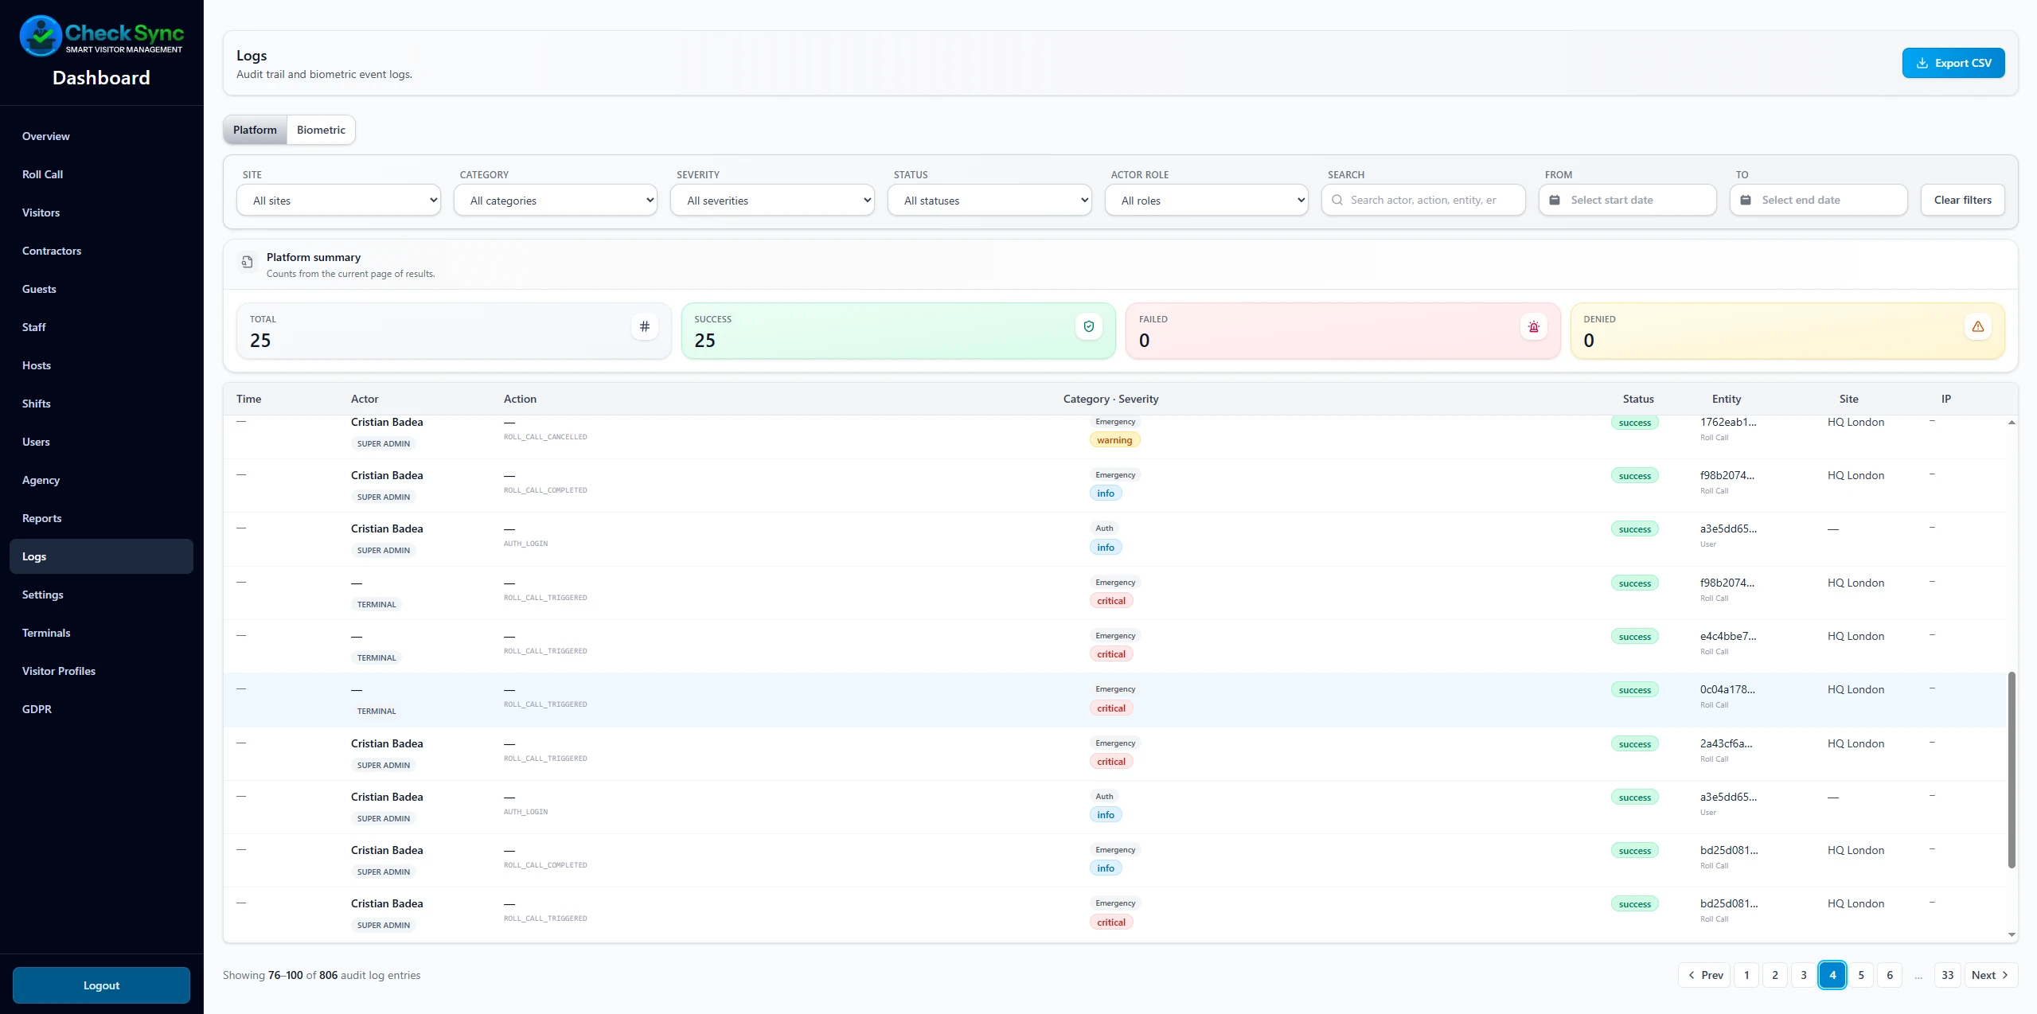Go to page 1
This screenshot has width=2037, height=1014.
1746,975
